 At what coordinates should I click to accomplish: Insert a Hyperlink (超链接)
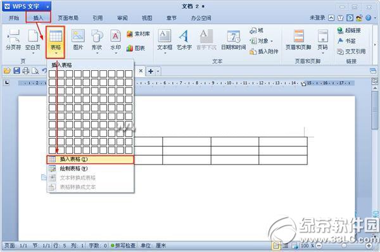pyautogui.click(x=349, y=30)
